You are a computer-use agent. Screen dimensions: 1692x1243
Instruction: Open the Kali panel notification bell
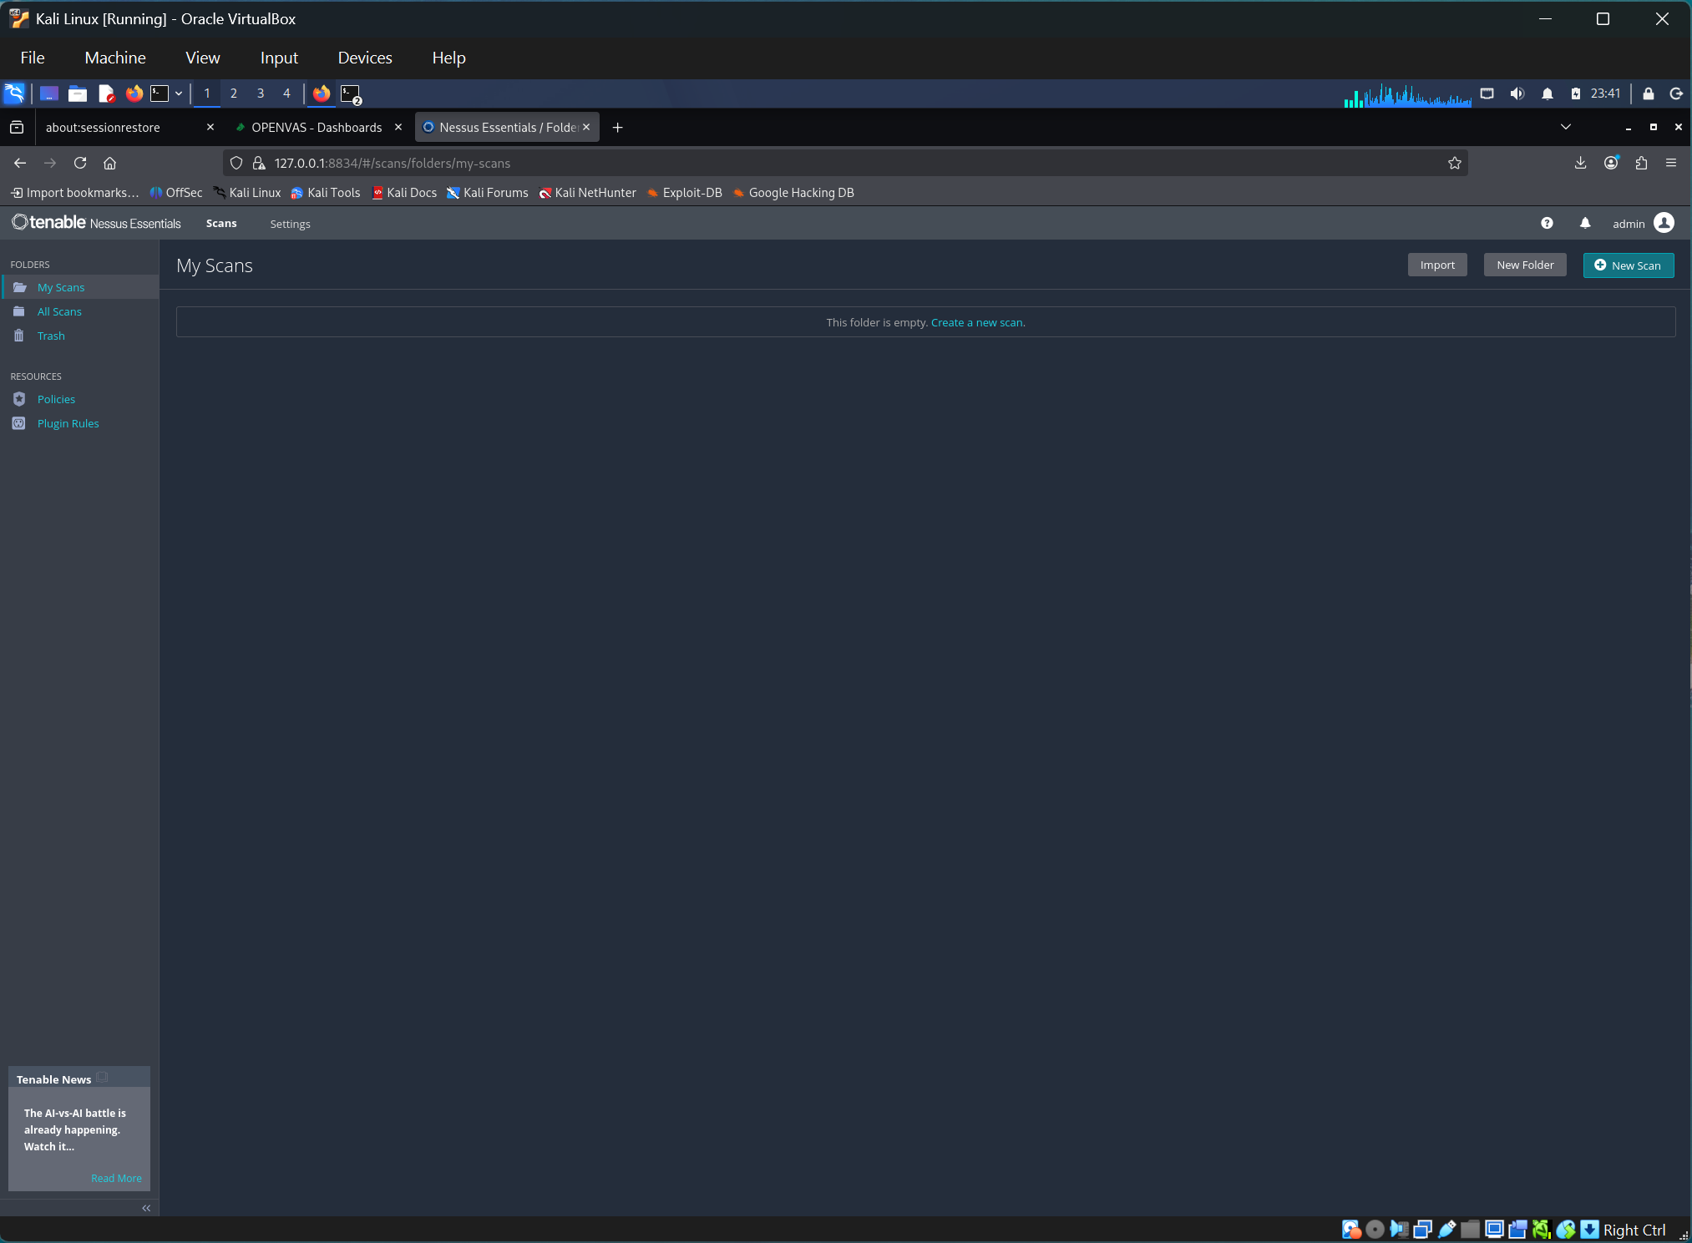coord(1548,93)
